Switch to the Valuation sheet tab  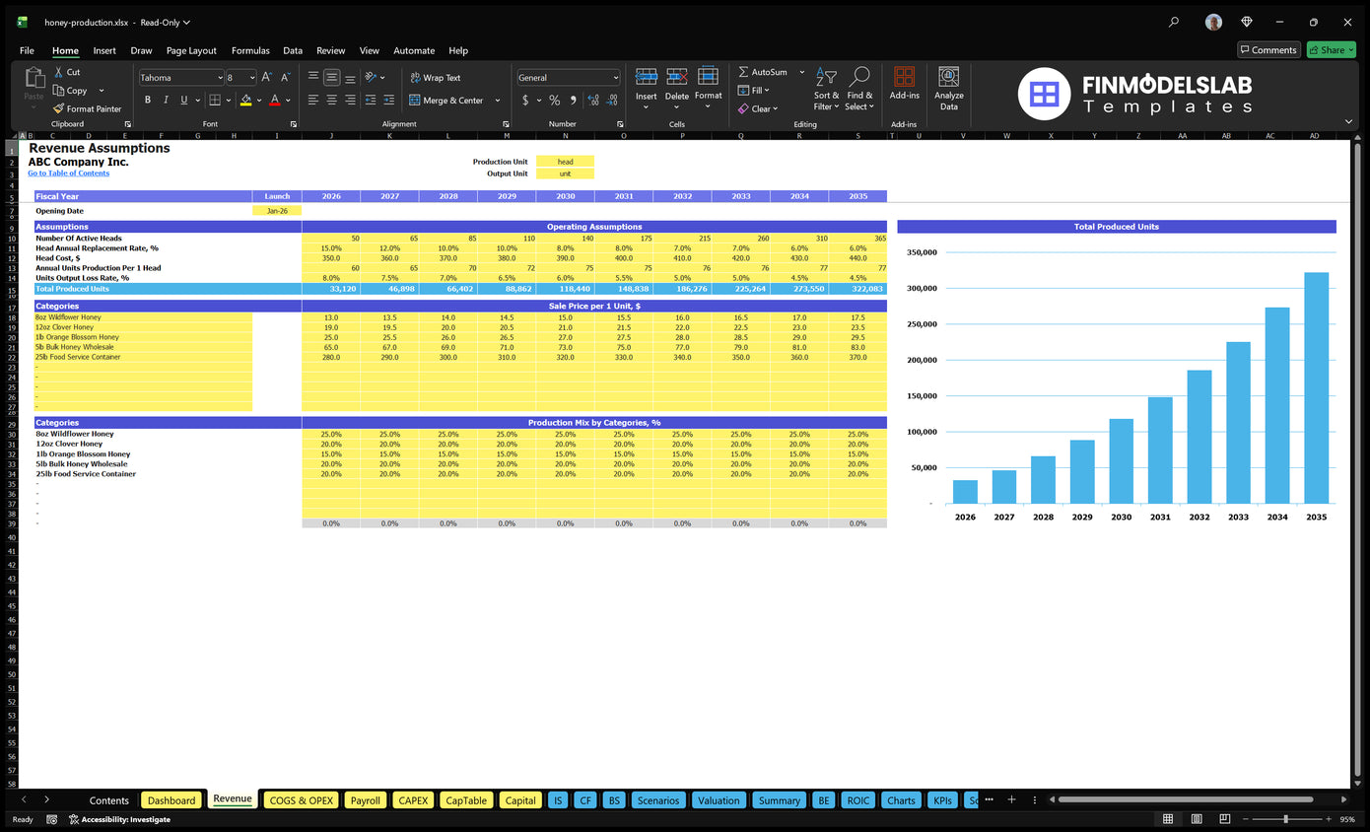pos(719,800)
